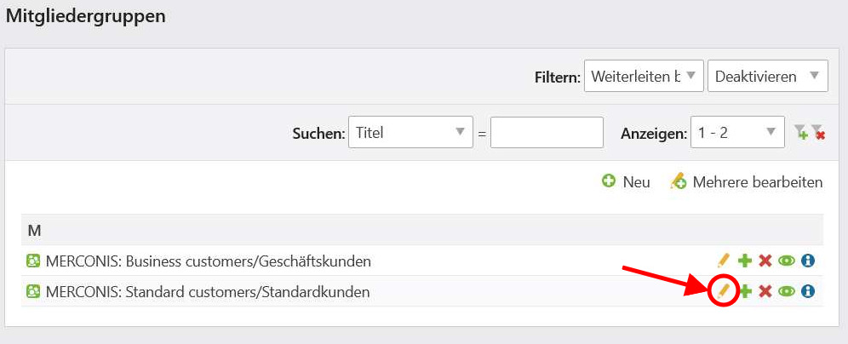Show info for Standard customers group
The width and height of the screenshot is (848, 344).
coord(808,292)
